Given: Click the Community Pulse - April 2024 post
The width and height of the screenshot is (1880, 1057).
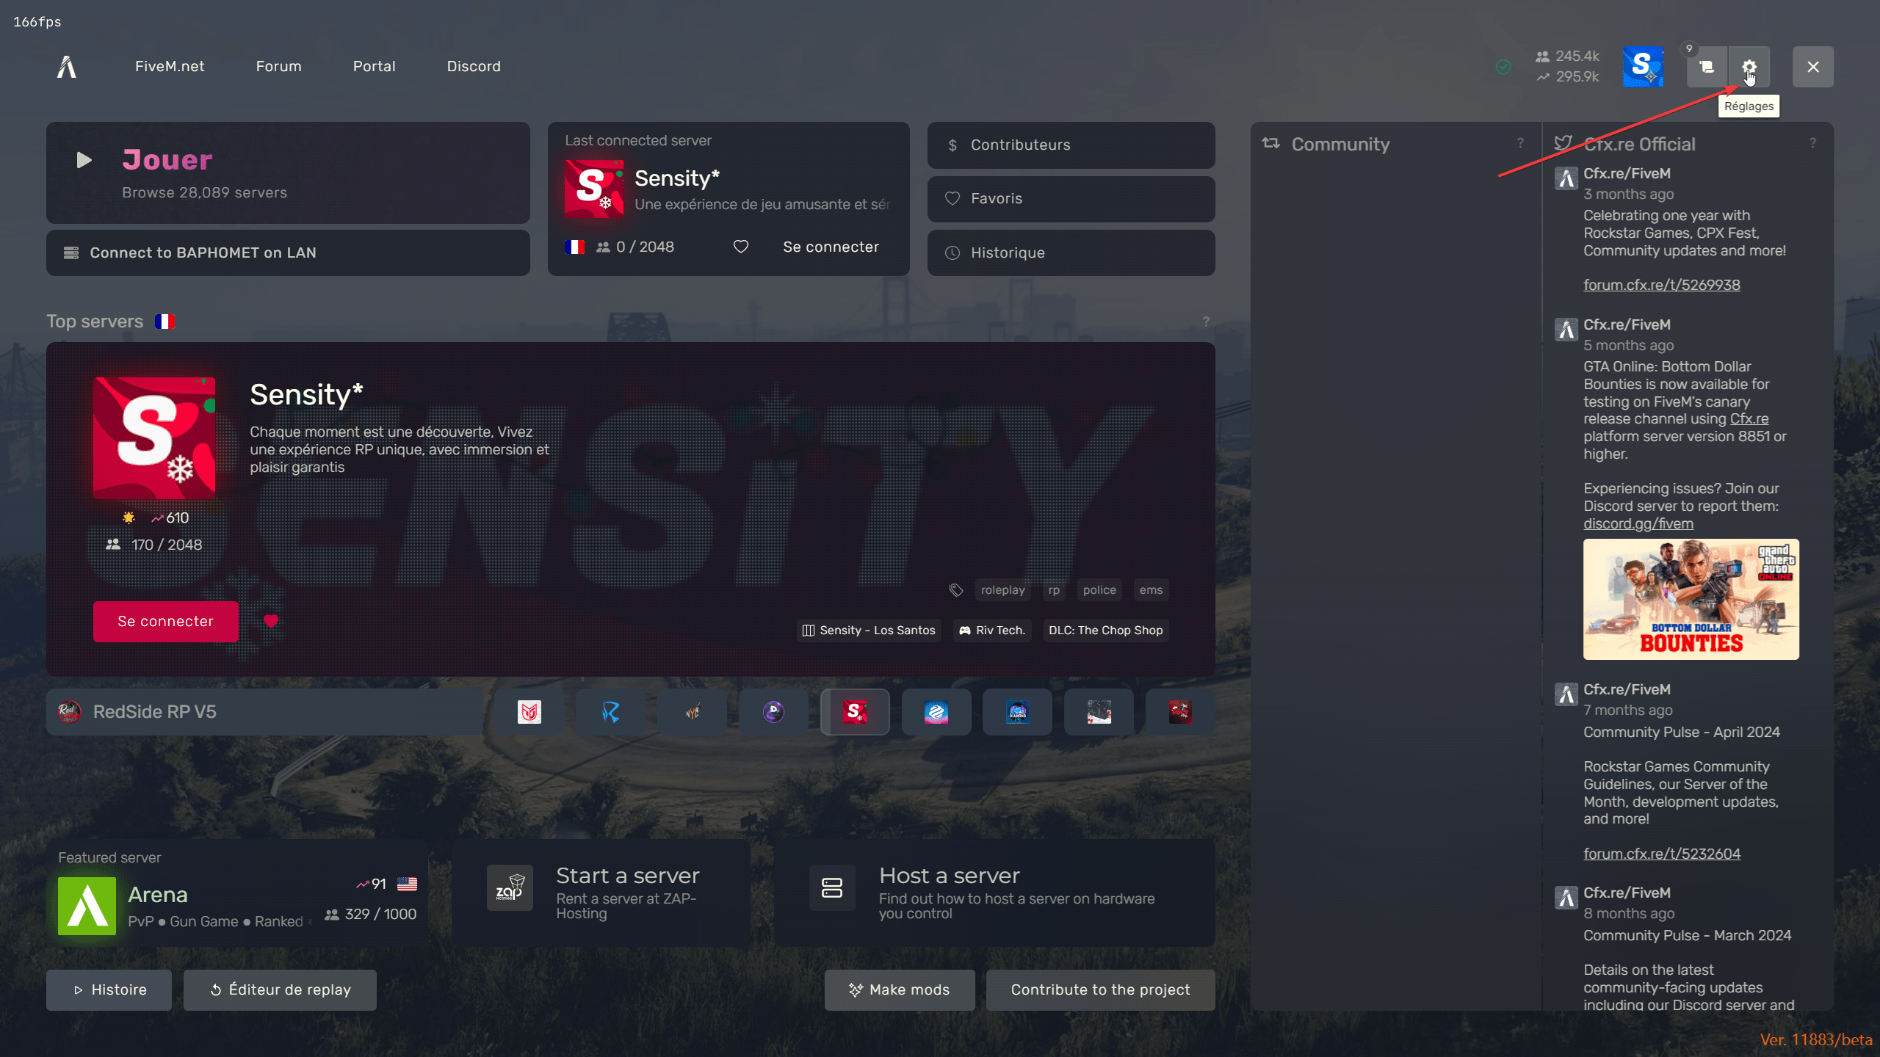Looking at the screenshot, I should coord(1681,733).
